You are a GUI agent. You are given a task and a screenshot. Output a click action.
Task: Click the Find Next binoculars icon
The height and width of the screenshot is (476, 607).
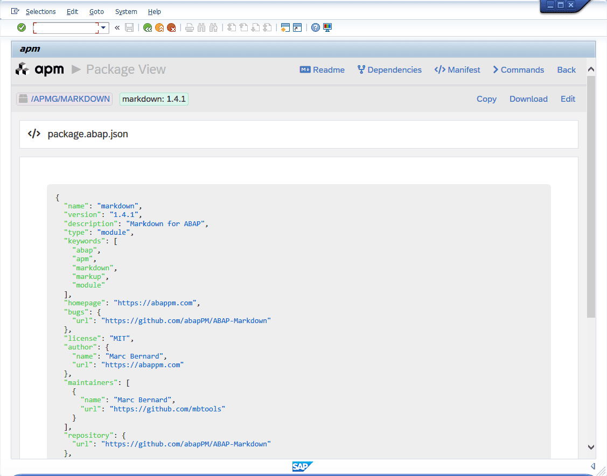(213, 27)
